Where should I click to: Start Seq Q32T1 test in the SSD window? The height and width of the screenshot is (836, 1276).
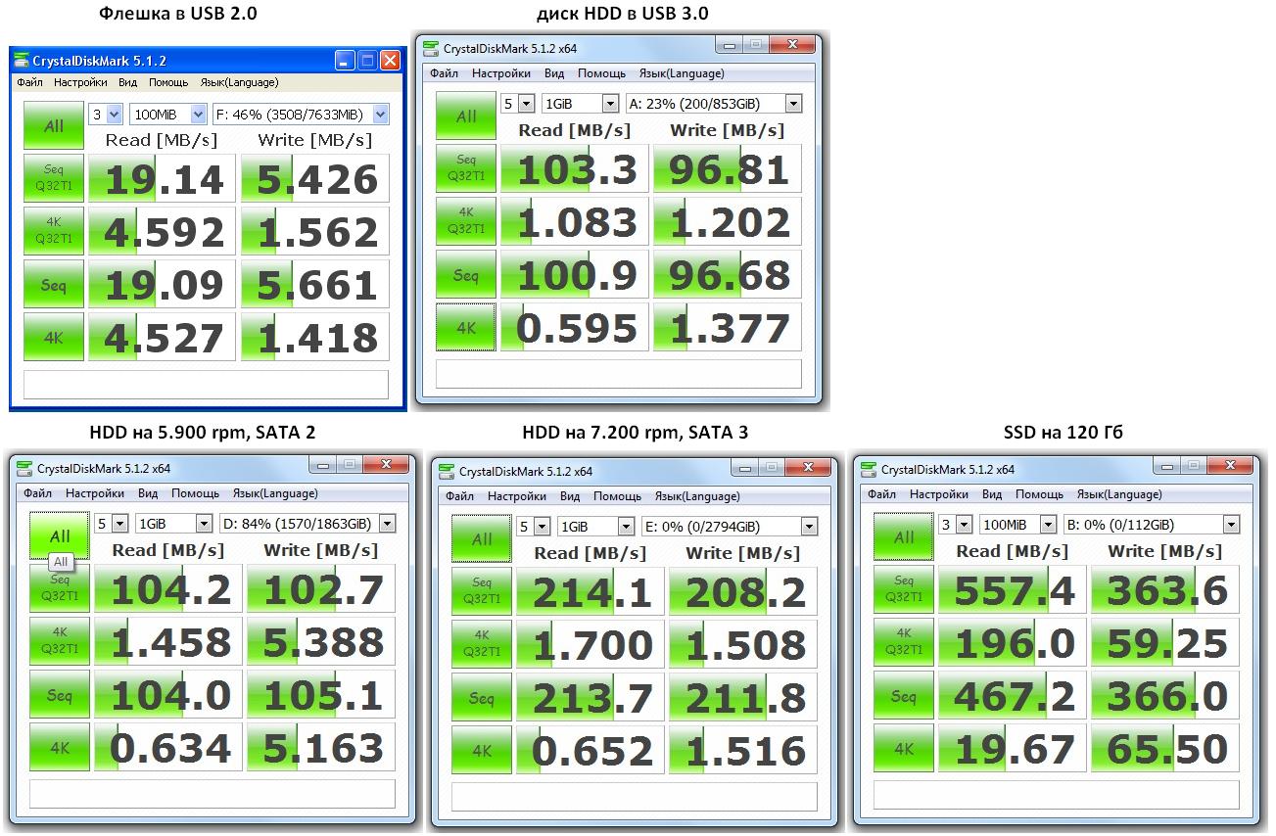point(904,590)
